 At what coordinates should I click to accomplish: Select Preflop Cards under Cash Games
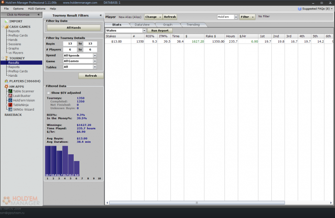click(x=18, y=35)
